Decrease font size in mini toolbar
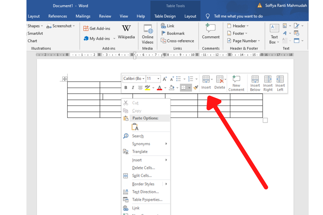The image size is (323, 215). coord(171,79)
